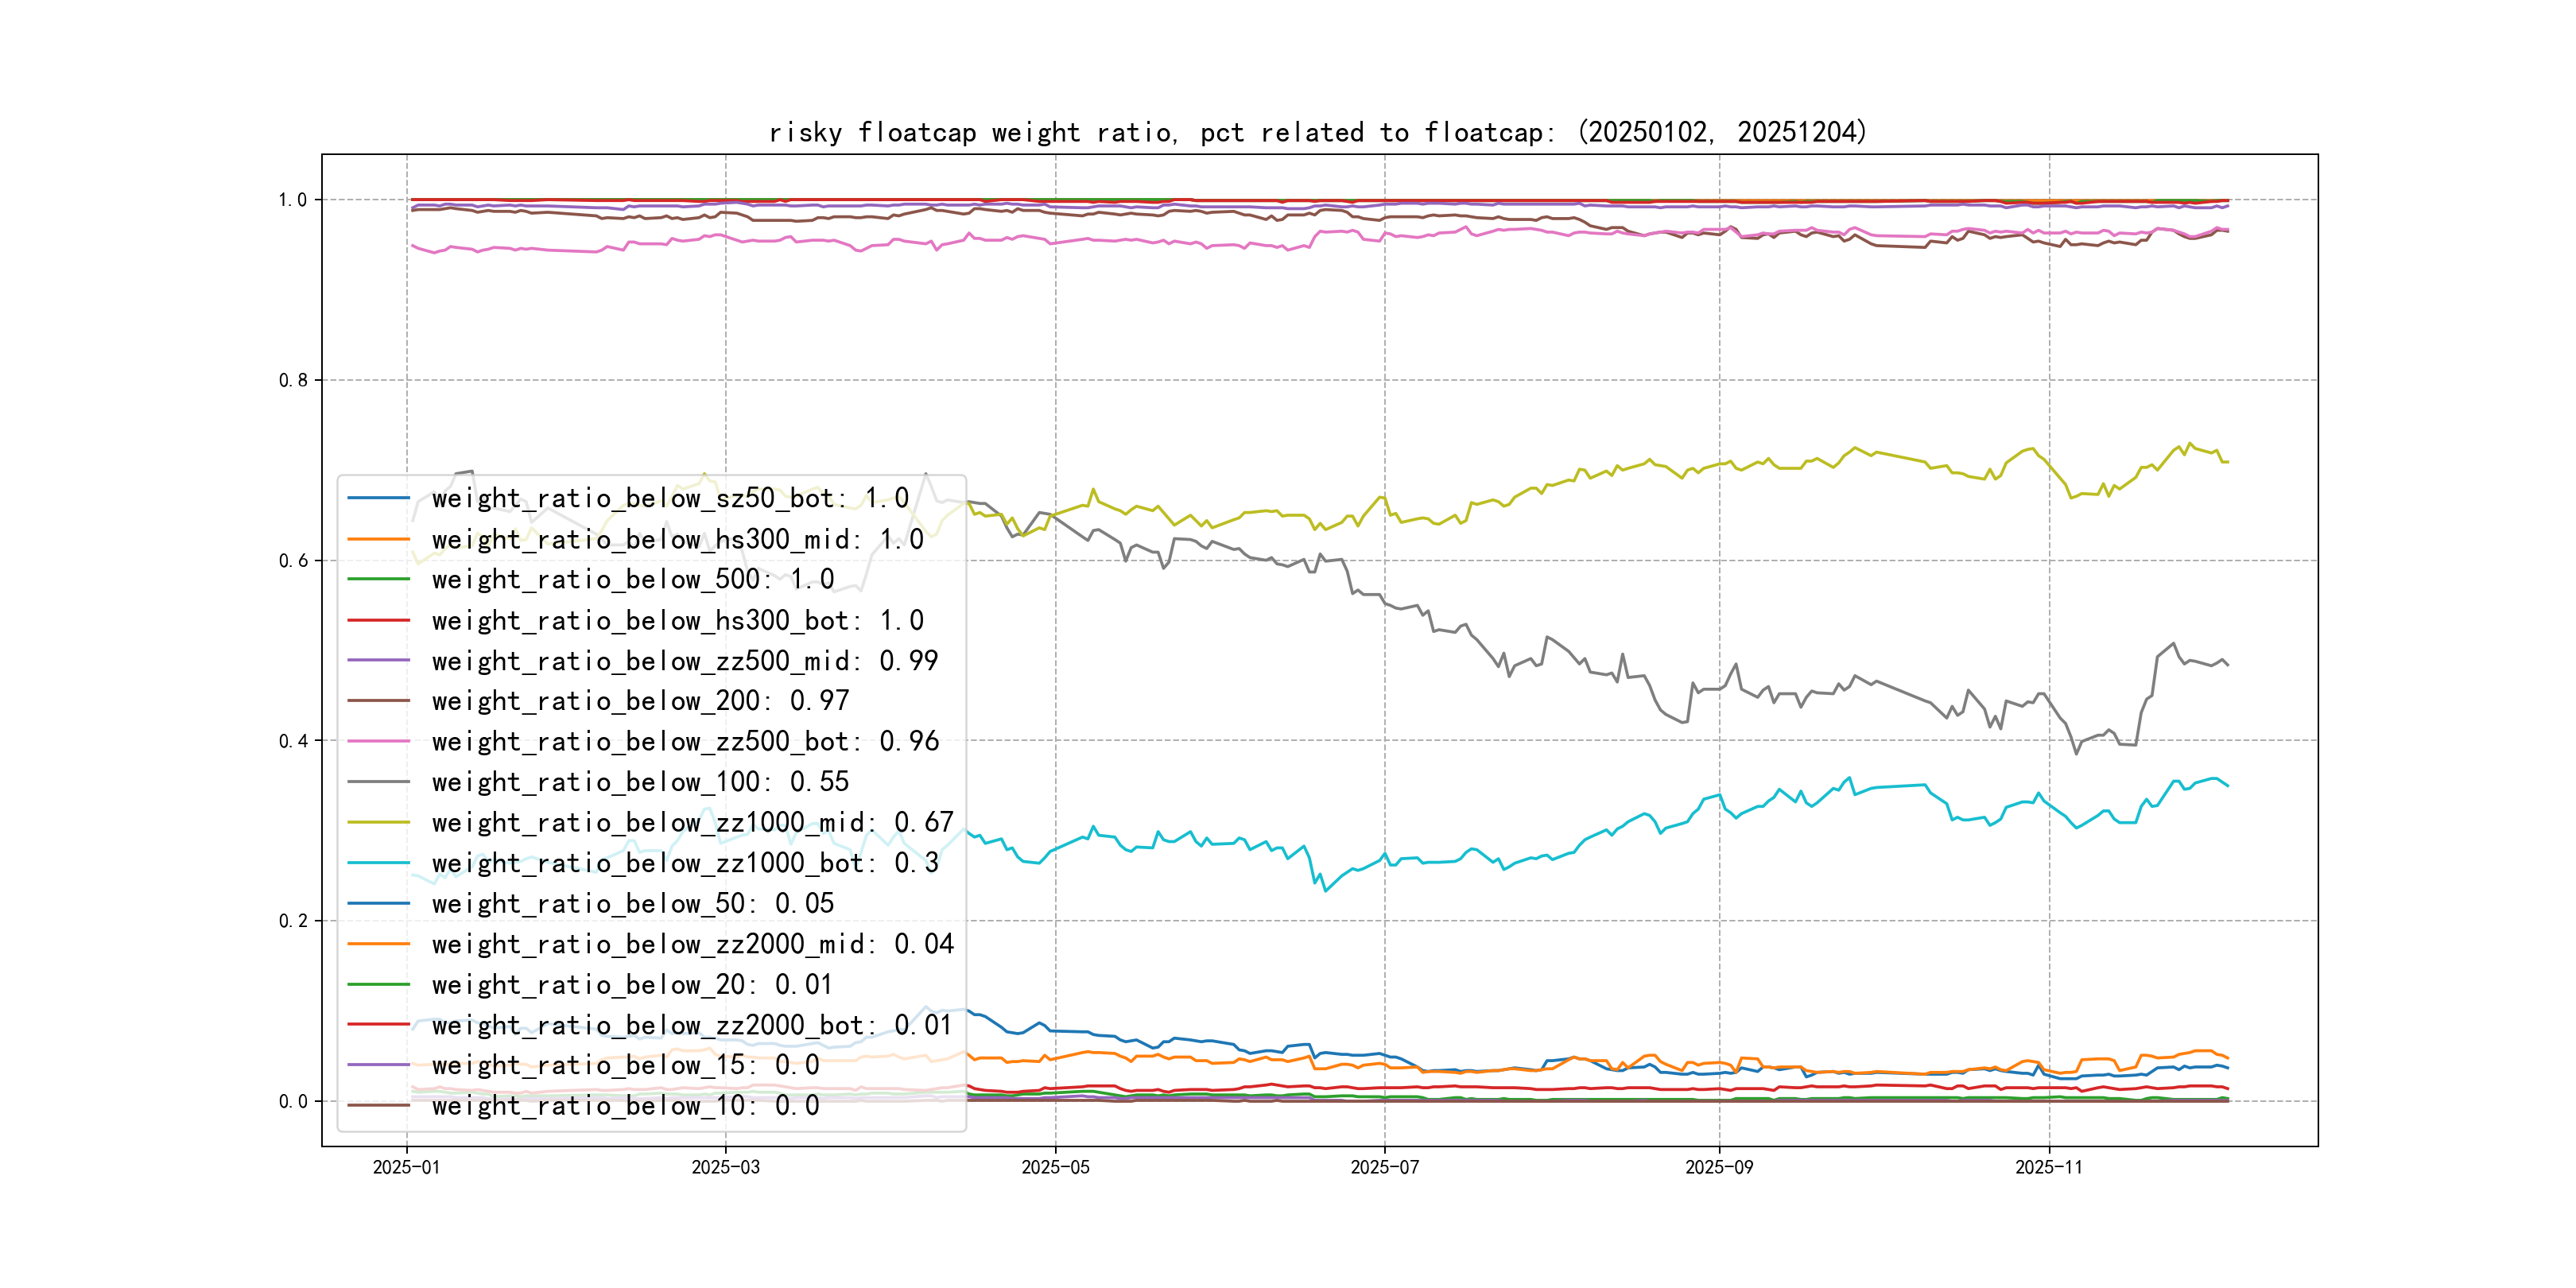
Task: Click gray swatch for weight_ratio_below_100
Action: pos(378,782)
